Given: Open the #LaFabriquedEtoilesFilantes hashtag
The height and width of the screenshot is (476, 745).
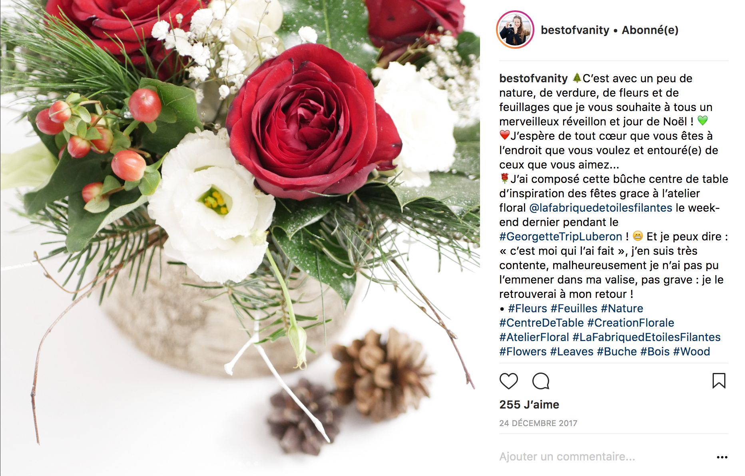Looking at the screenshot, I should click(x=646, y=337).
